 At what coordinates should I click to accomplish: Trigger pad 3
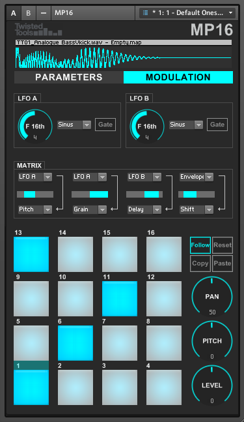tap(120, 387)
